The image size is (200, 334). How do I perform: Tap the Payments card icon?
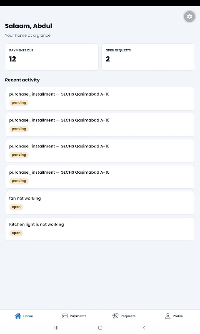point(65,316)
